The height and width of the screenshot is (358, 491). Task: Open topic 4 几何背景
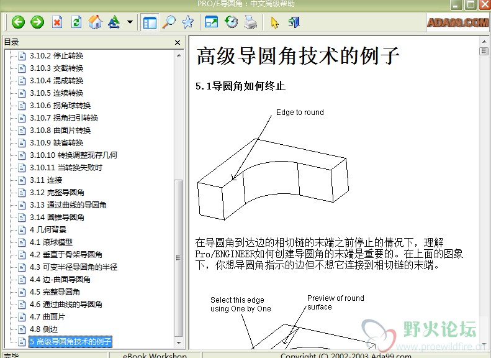48,230
